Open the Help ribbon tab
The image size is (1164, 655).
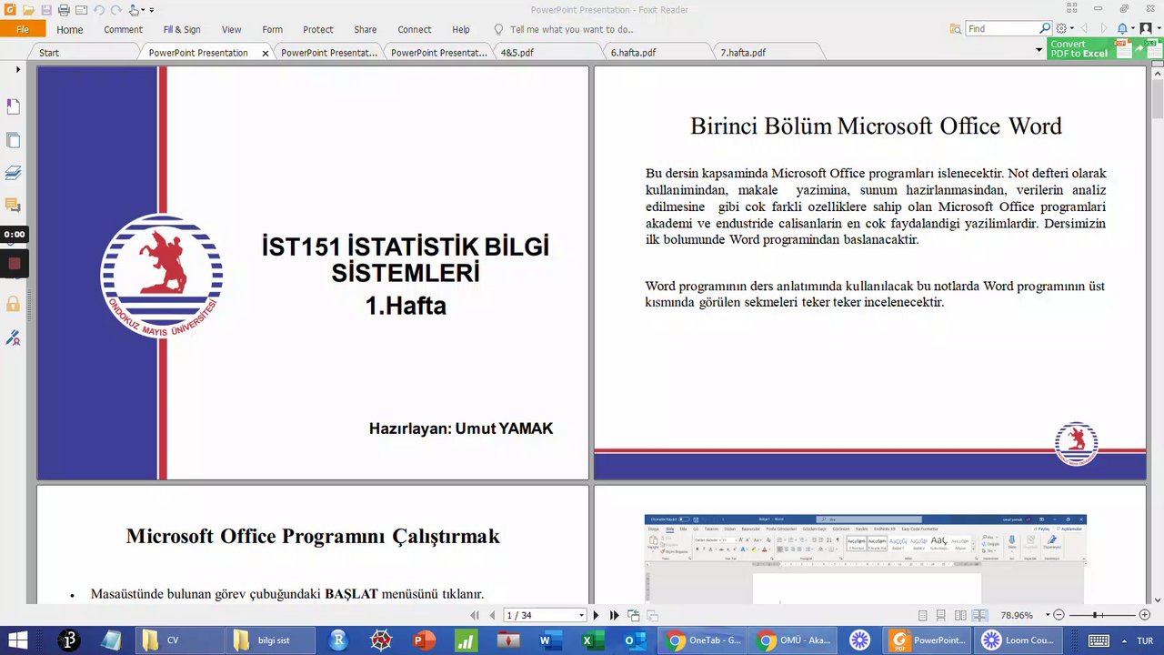[x=461, y=29]
